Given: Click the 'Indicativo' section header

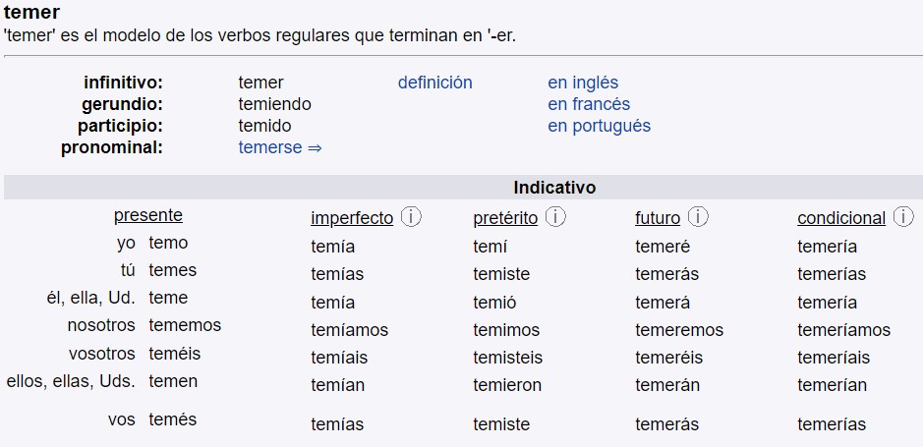Looking at the screenshot, I should point(554,188).
